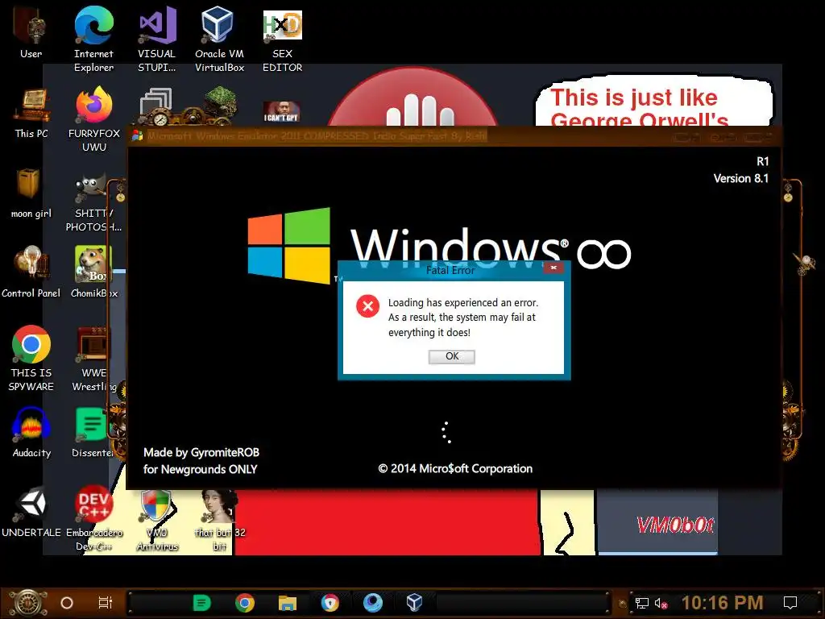Screen dimensions: 825x619
Task: Launch Internet Explorer desktop shortcut
Action: (x=93, y=38)
